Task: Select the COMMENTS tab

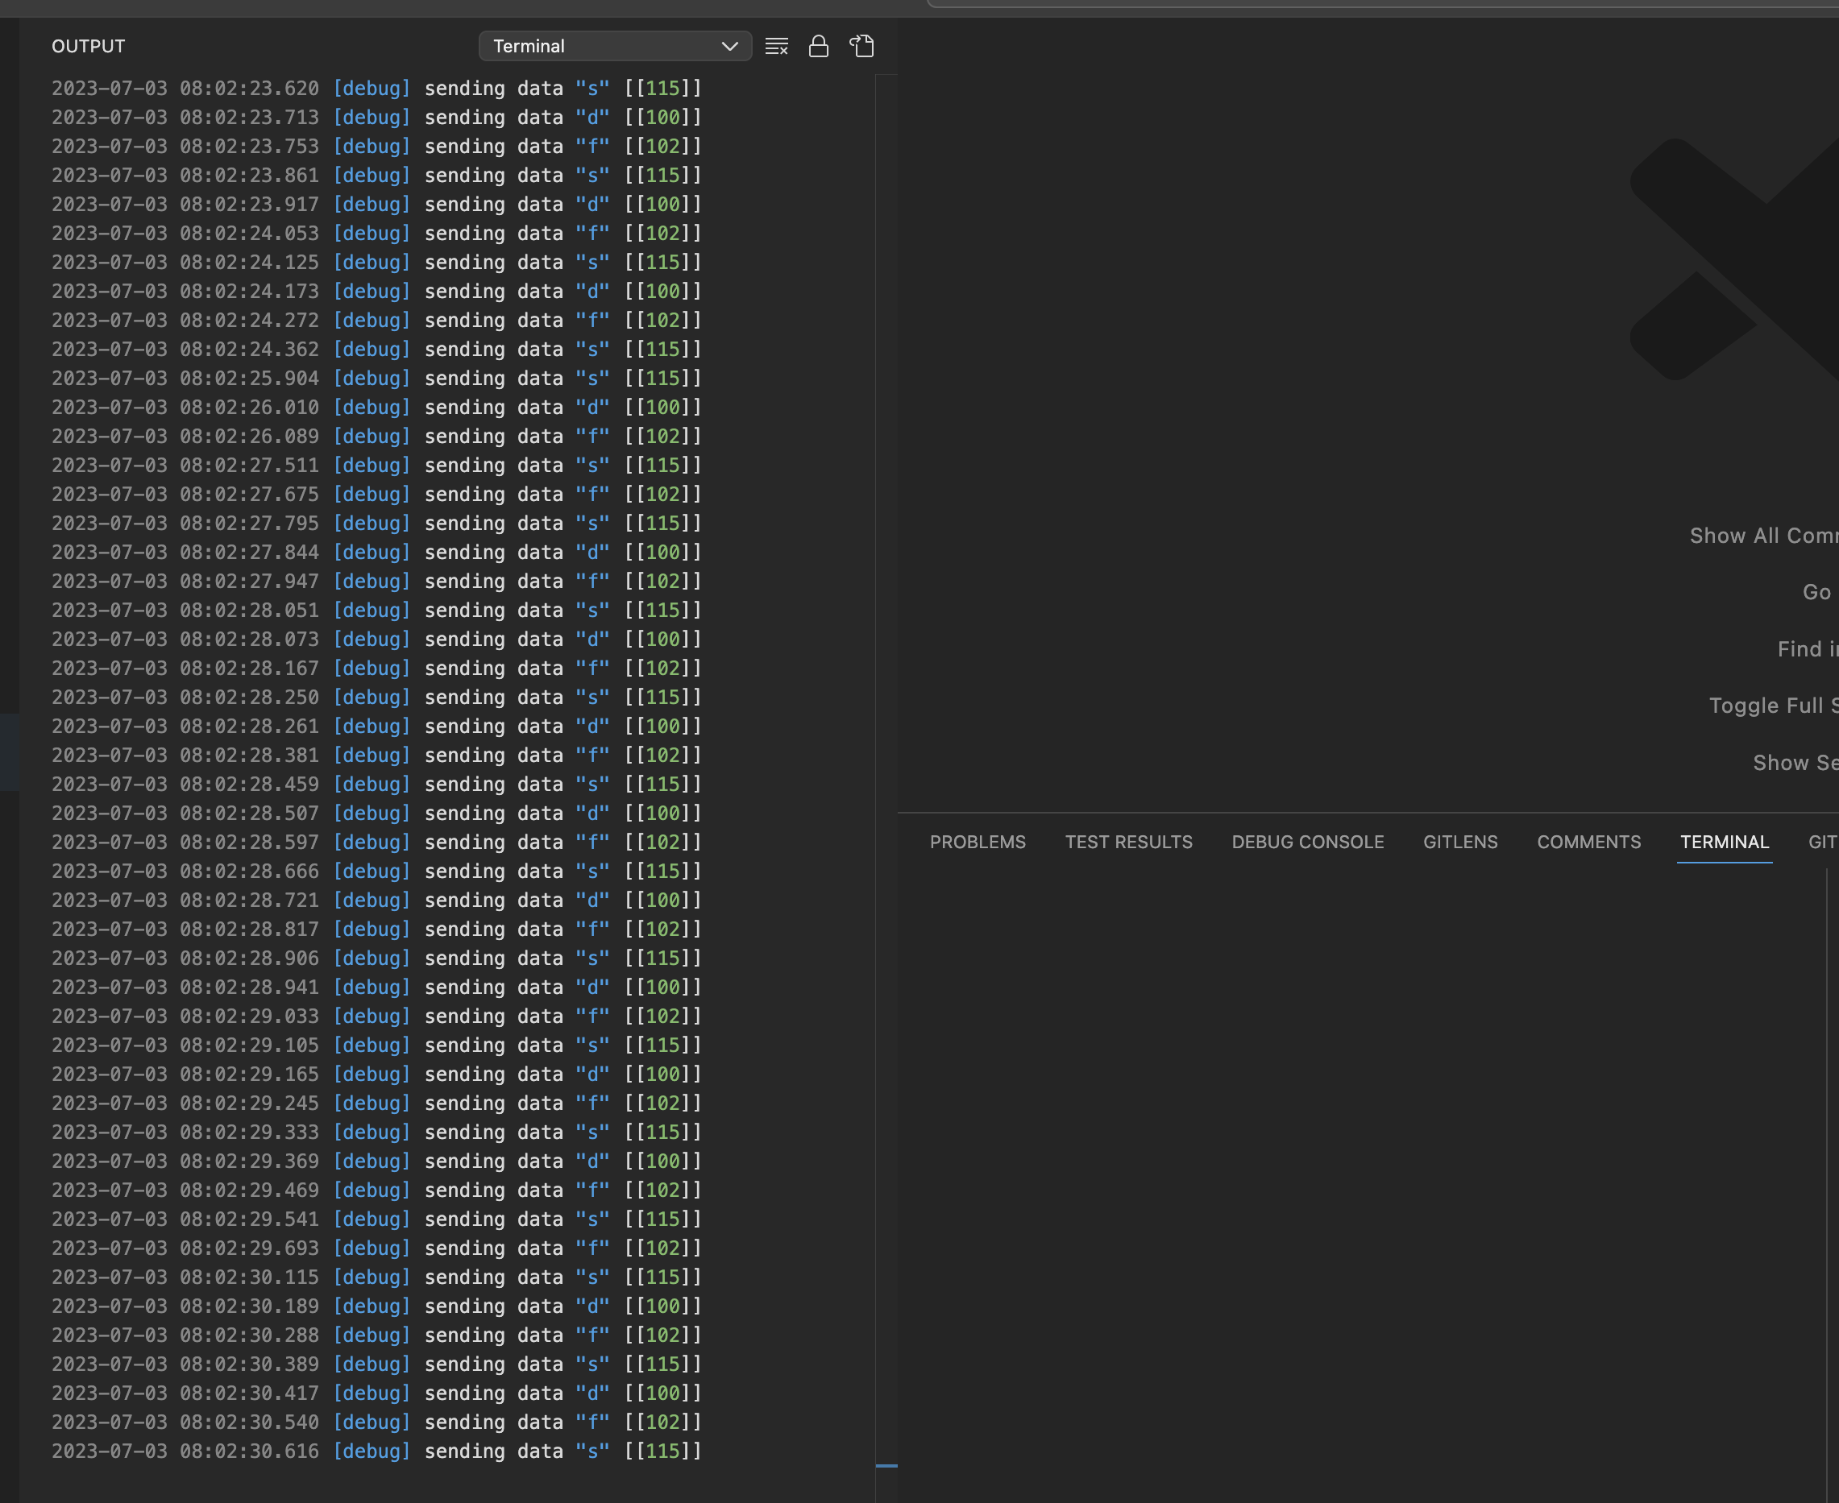Action: pyautogui.click(x=1588, y=842)
